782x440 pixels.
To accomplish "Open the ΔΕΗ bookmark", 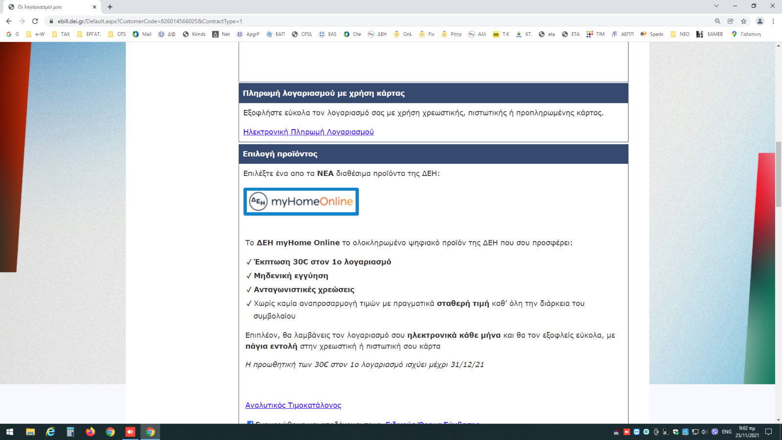I will 377,34.
